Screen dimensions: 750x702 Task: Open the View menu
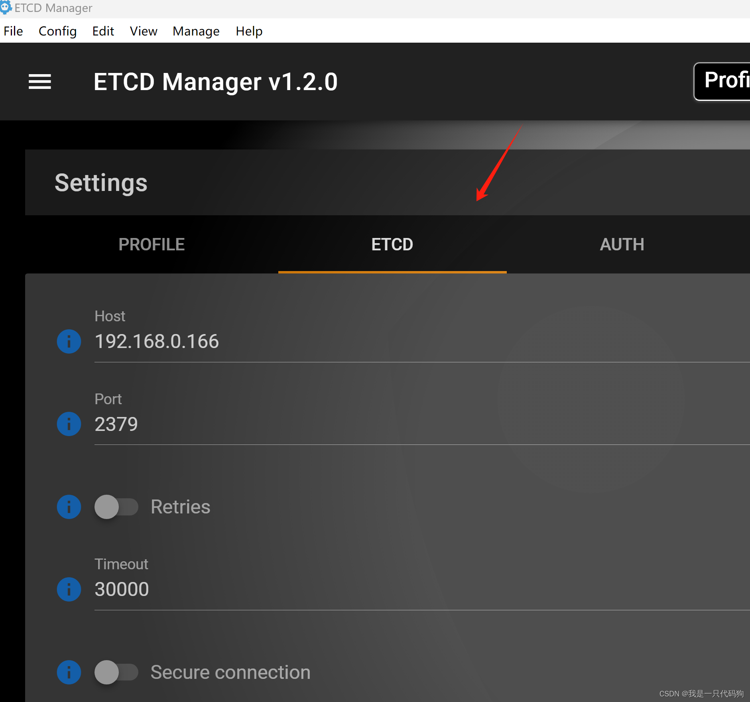tap(143, 31)
